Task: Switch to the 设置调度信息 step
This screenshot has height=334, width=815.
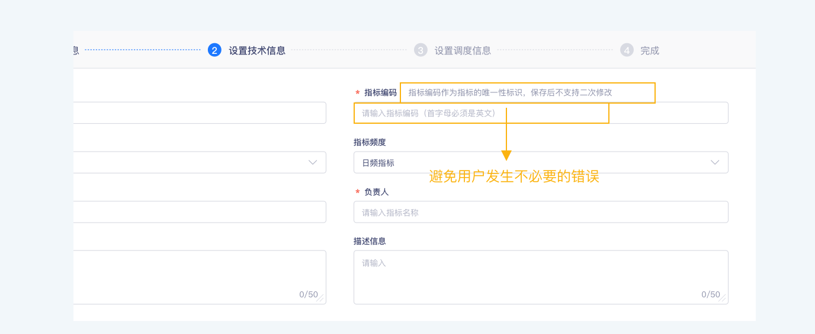Action: tap(463, 50)
